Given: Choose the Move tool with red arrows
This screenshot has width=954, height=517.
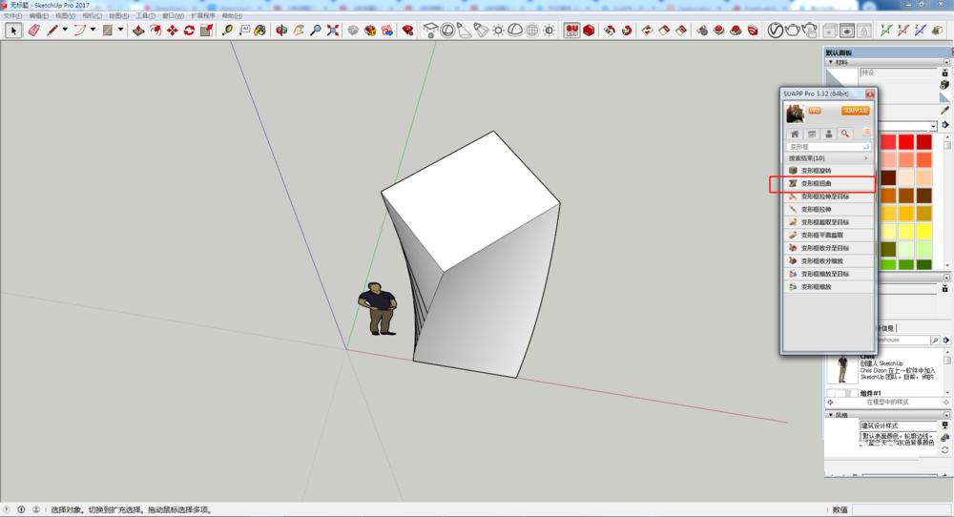Looking at the screenshot, I should coord(172,31).
